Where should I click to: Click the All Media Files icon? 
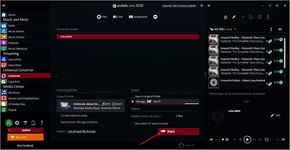pyautogui.click(x=4, y=104)
